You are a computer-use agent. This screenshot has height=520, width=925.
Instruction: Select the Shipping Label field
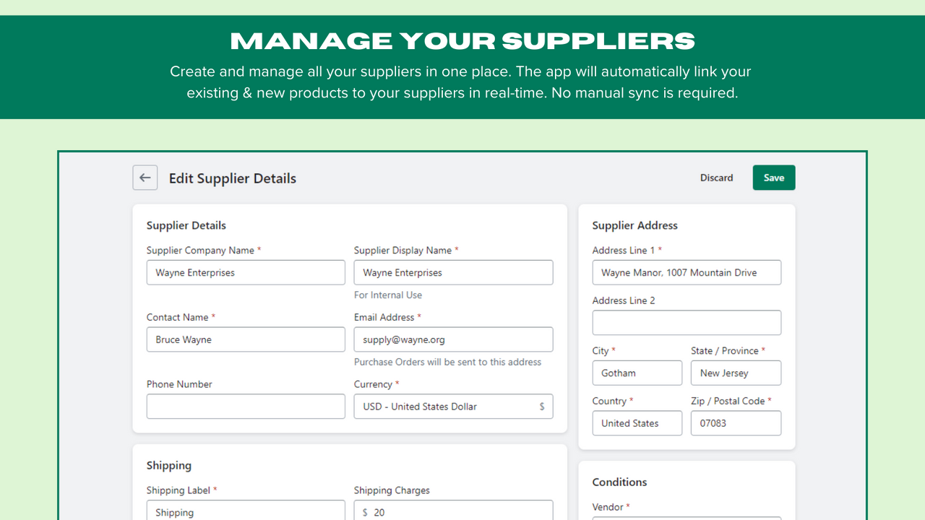click(x=246, y=511)
